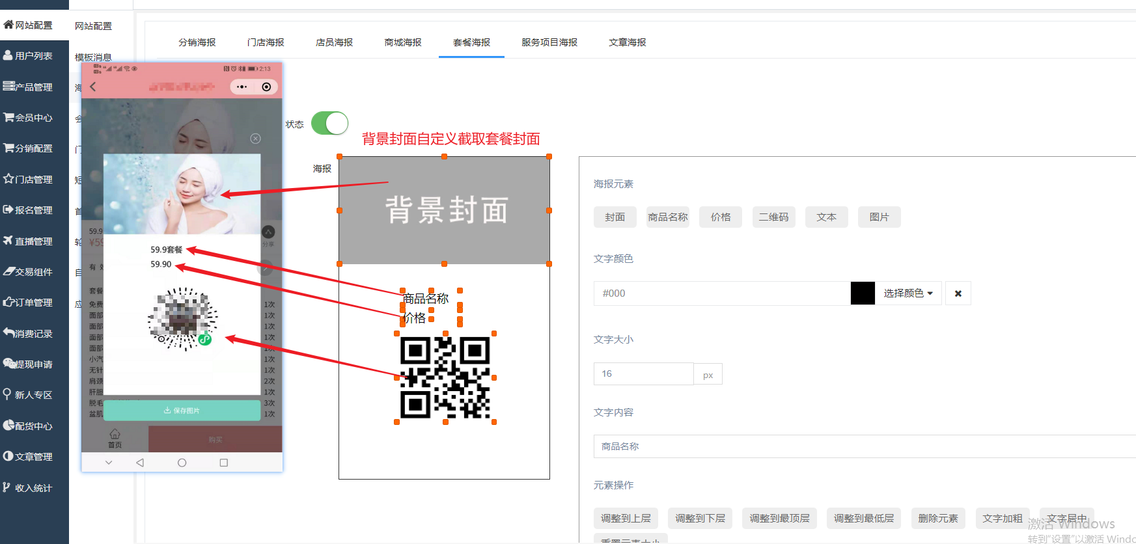This screenshot has height=544, width=1136.
Task: Add a 封面 cover element
Action: click(x=615, y=217)
